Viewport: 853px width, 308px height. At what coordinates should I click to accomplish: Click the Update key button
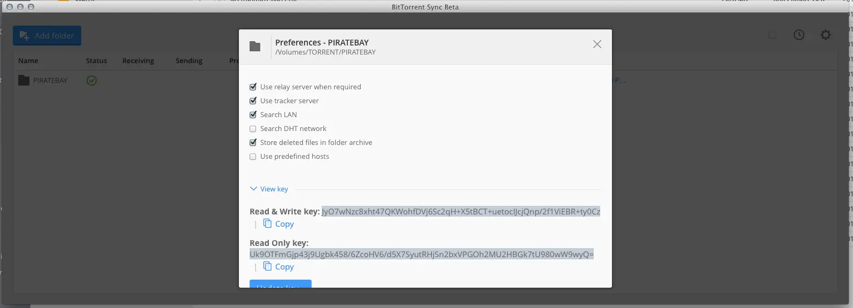pos(281,284)
